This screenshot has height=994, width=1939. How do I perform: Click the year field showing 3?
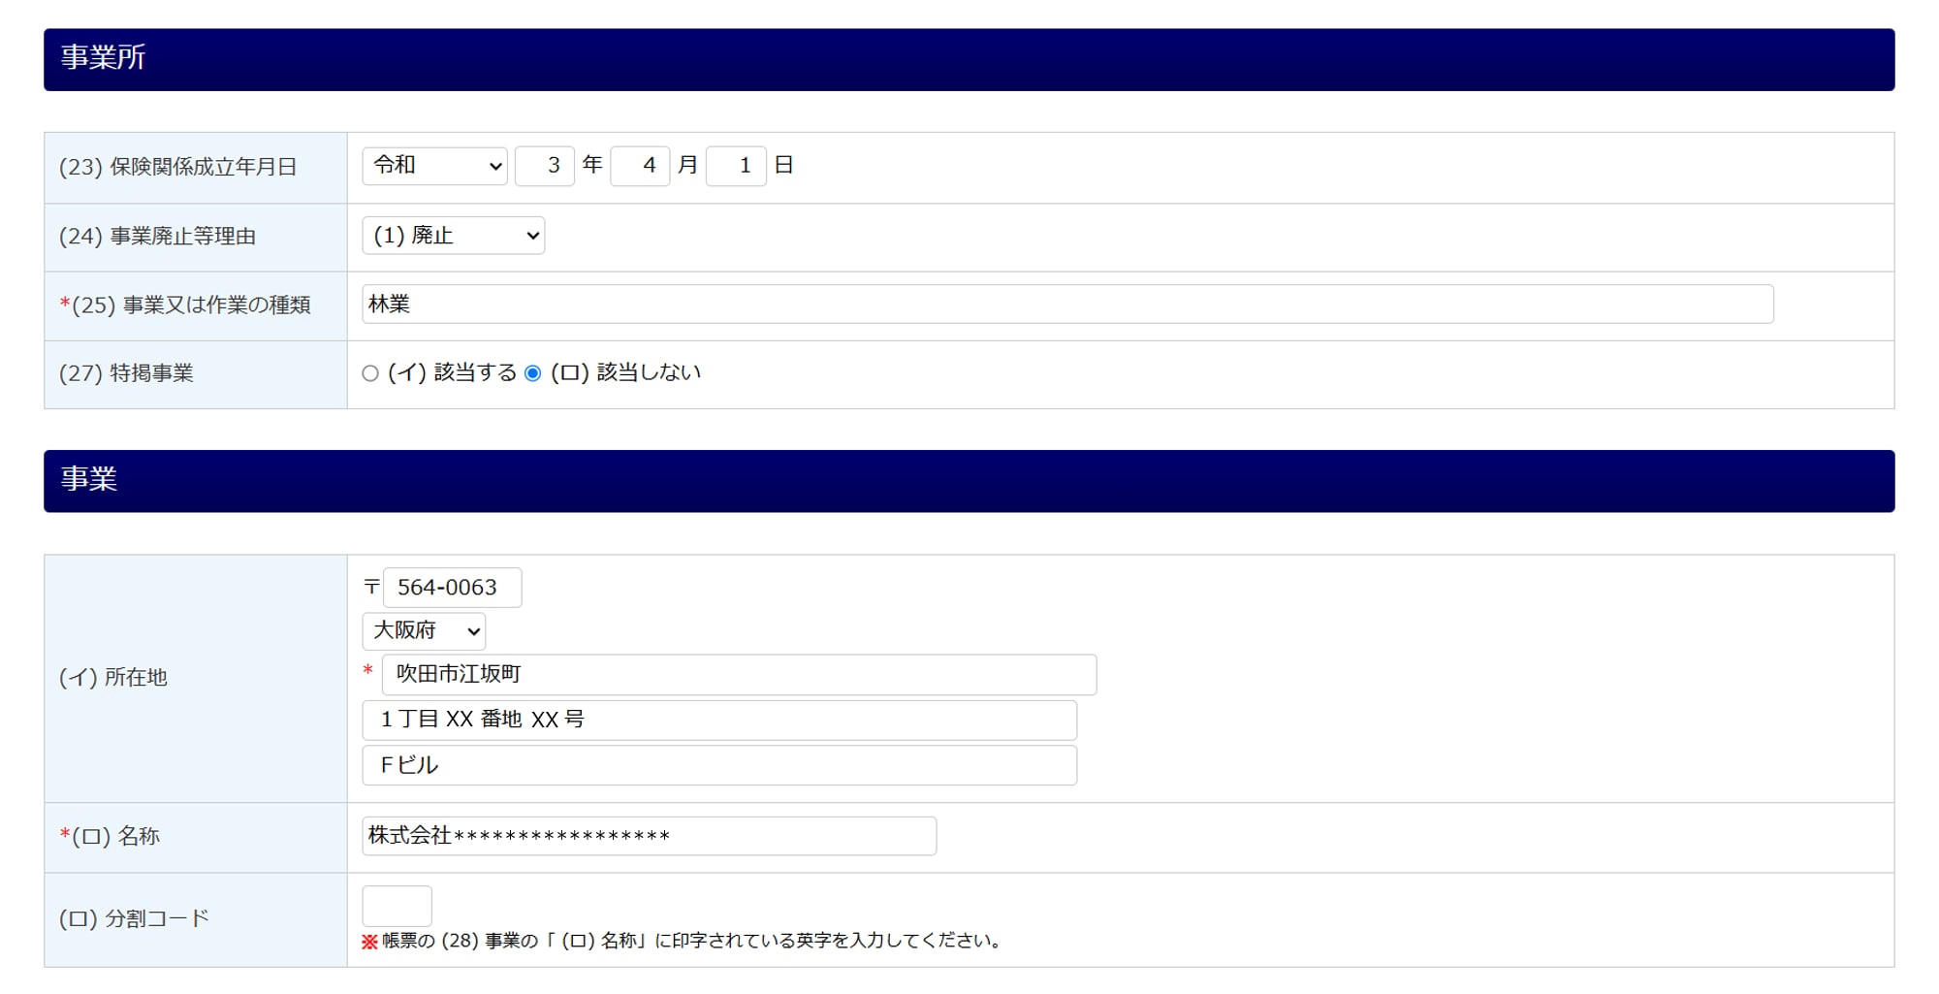544,166
